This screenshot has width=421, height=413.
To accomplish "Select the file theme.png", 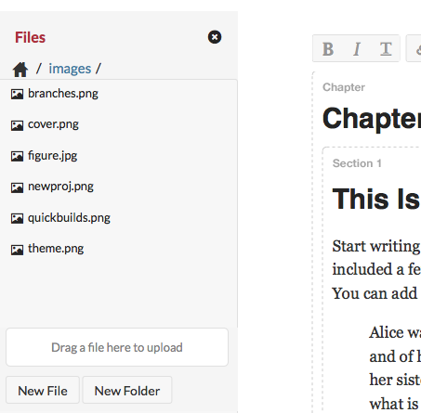I will pyautogui.click(x=56, y=249).
